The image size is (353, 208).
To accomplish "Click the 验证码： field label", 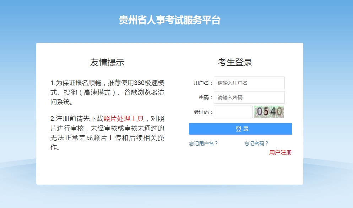I will tap(203, 112).
